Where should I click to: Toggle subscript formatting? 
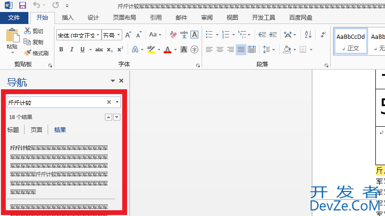[110, 50]
